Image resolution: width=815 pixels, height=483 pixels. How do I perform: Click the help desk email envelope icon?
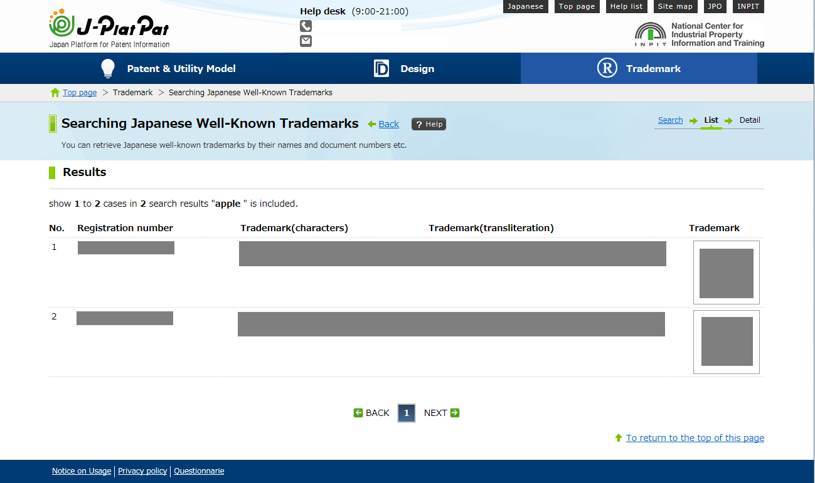tap(306, 41)
